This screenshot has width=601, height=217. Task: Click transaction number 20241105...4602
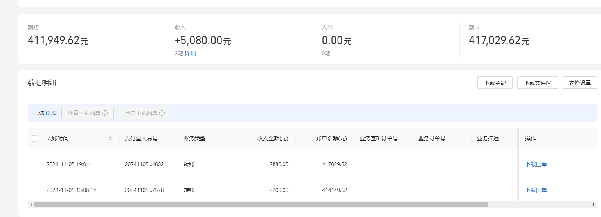coord(144,164)
